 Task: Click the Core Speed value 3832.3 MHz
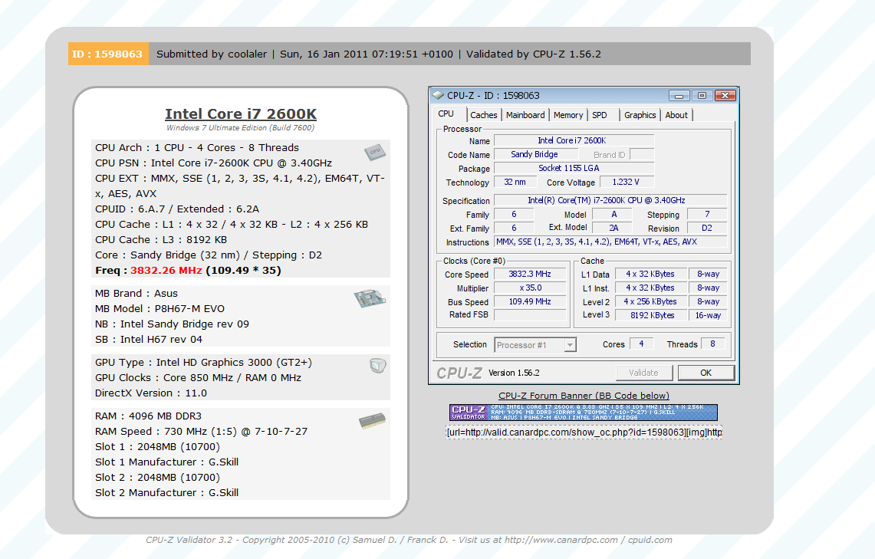pos(530,275)
